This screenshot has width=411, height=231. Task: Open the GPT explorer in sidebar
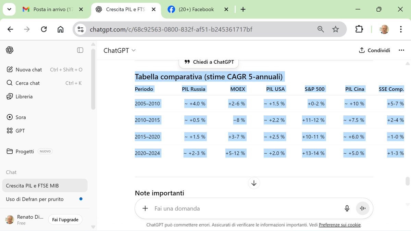pyautogui.click(x=45, y=131)
